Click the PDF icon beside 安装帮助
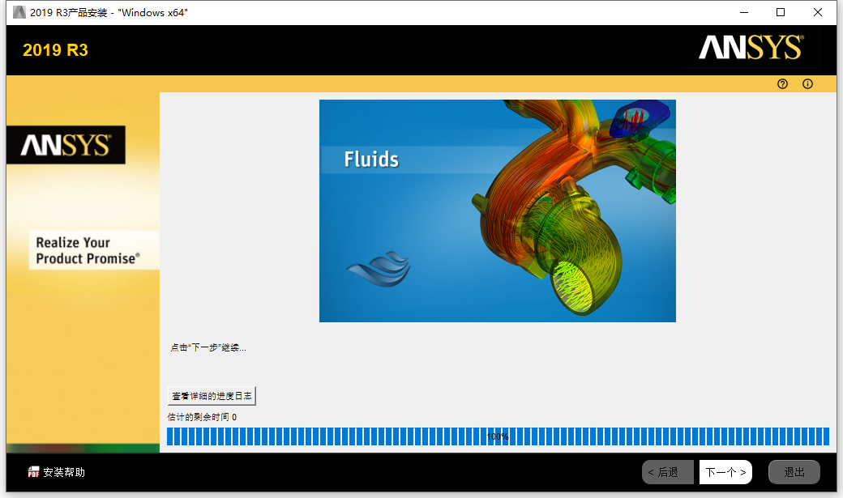This screenshot has height=498, width=843. click(33, 472)
